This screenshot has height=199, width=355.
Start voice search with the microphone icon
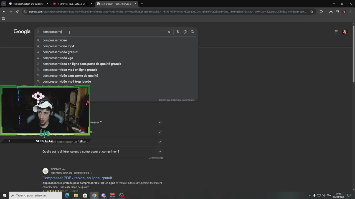coord(178,32)
